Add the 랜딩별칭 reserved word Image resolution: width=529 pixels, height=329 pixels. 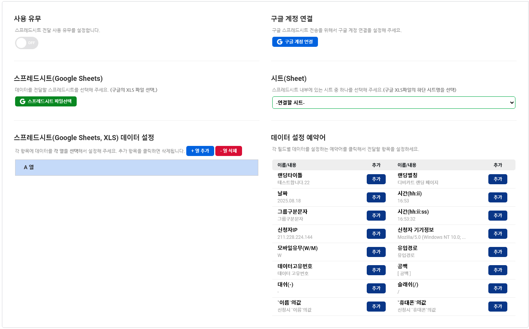(x=497, y=179)
